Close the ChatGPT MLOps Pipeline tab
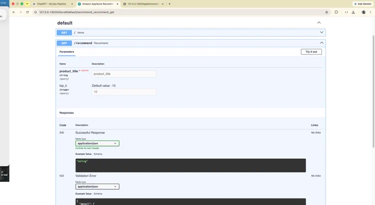 click(72, 4)
